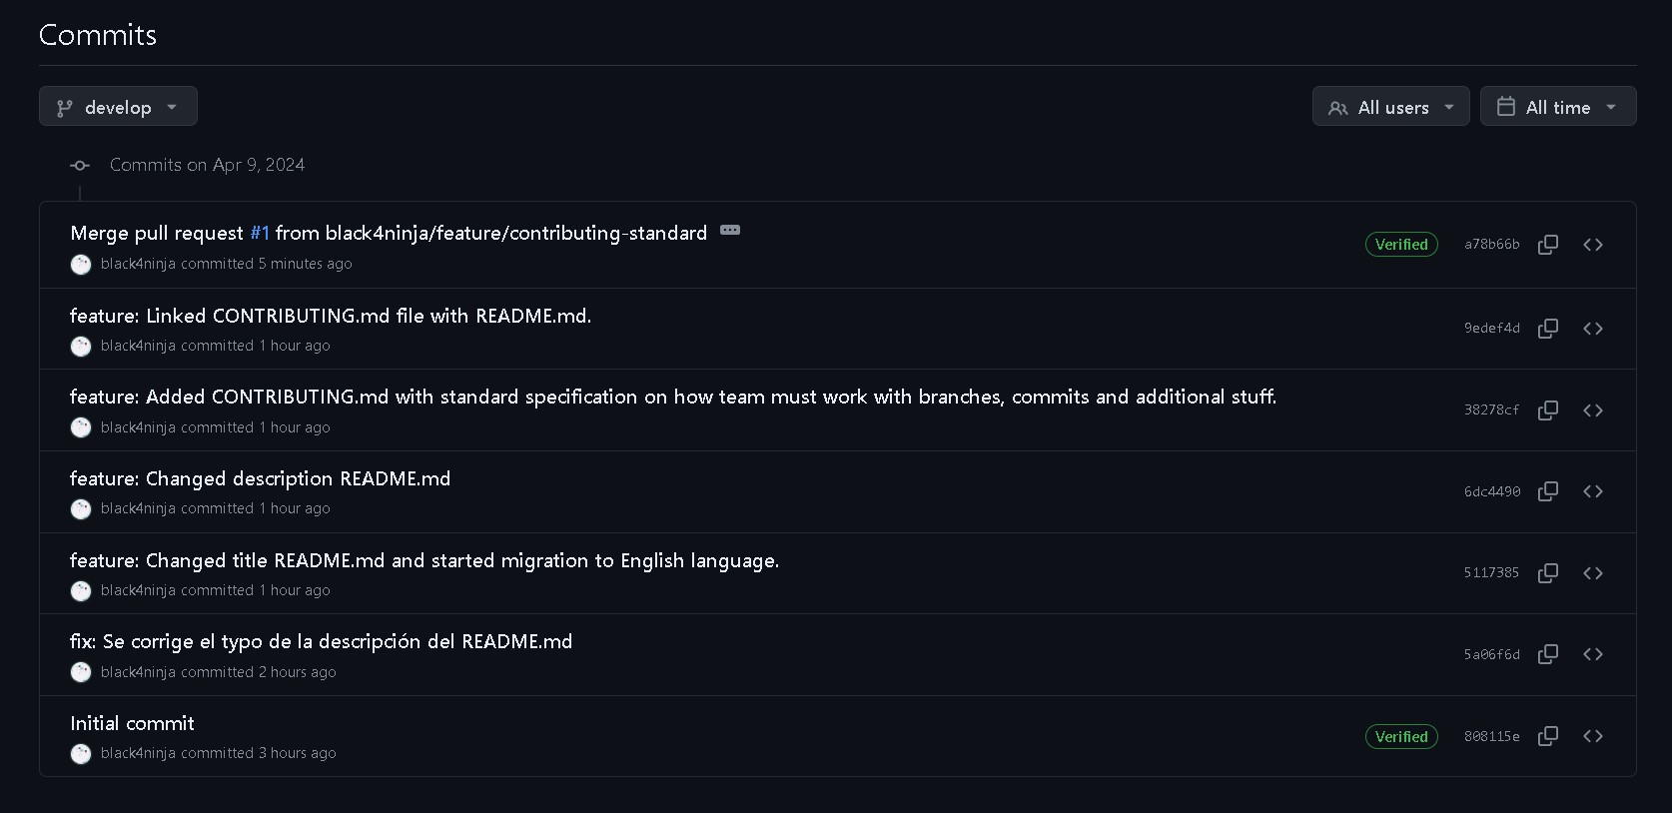This screenshot has width=1672, height=813.
Task: Open the Initial commit message link
Action: click(132, 723)
